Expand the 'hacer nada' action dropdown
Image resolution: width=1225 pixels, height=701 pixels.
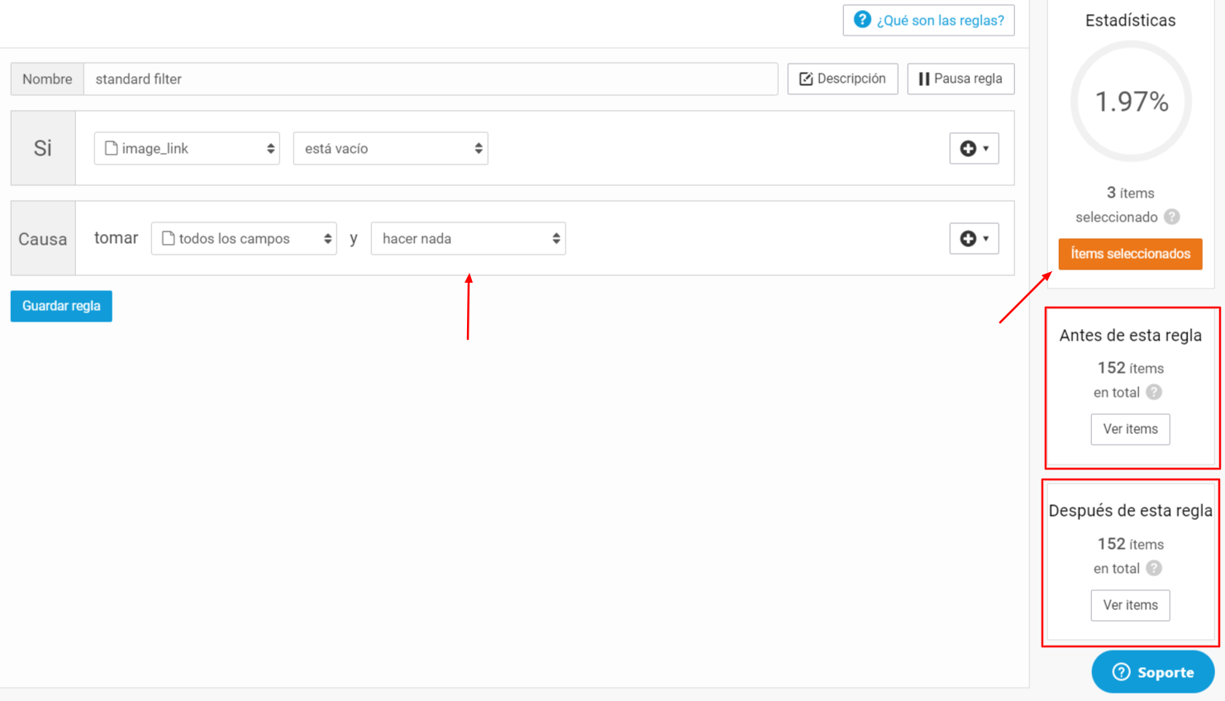pyautogui.click(x=468, y=239)
